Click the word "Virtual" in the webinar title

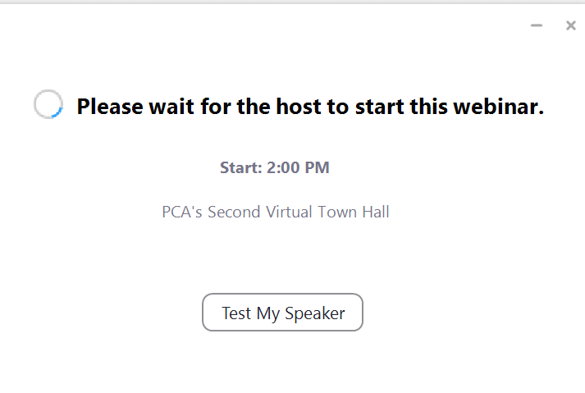point(289,212)
